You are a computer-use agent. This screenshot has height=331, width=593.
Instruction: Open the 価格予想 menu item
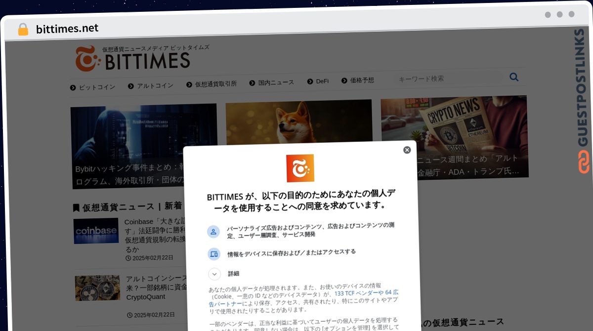358,80
